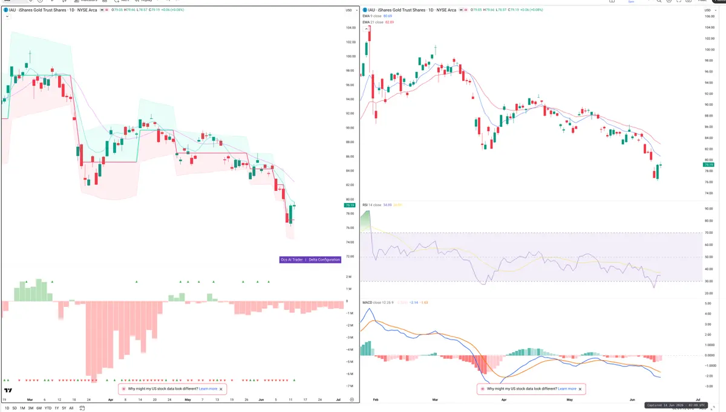Image resolution: width=726 pixels, height=412 pixels.
Task: Select the 5D time range button
Action: point(15,408)
